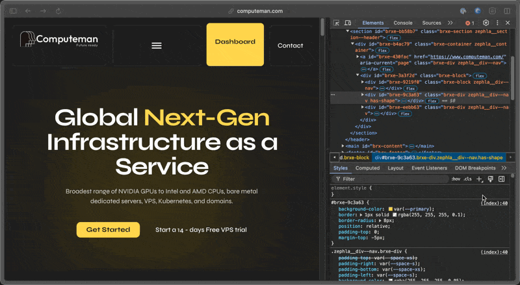Click the :hov element state toggle
The width and height of the screenshot is (520, 285).
pos(456,179)
